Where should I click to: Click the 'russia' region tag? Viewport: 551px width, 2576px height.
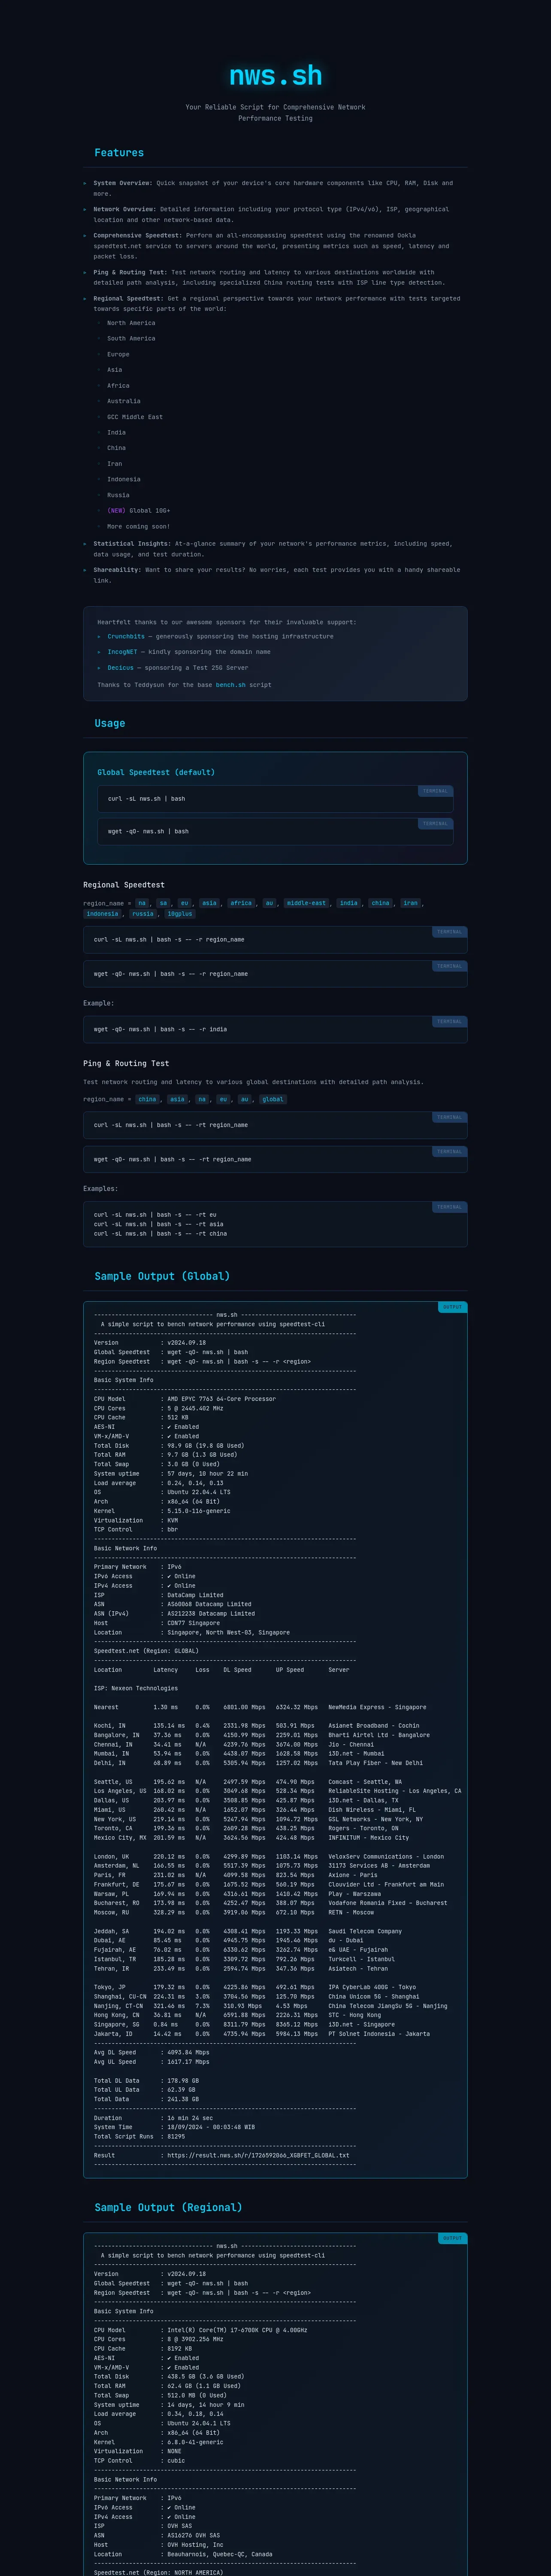[143, 914]
